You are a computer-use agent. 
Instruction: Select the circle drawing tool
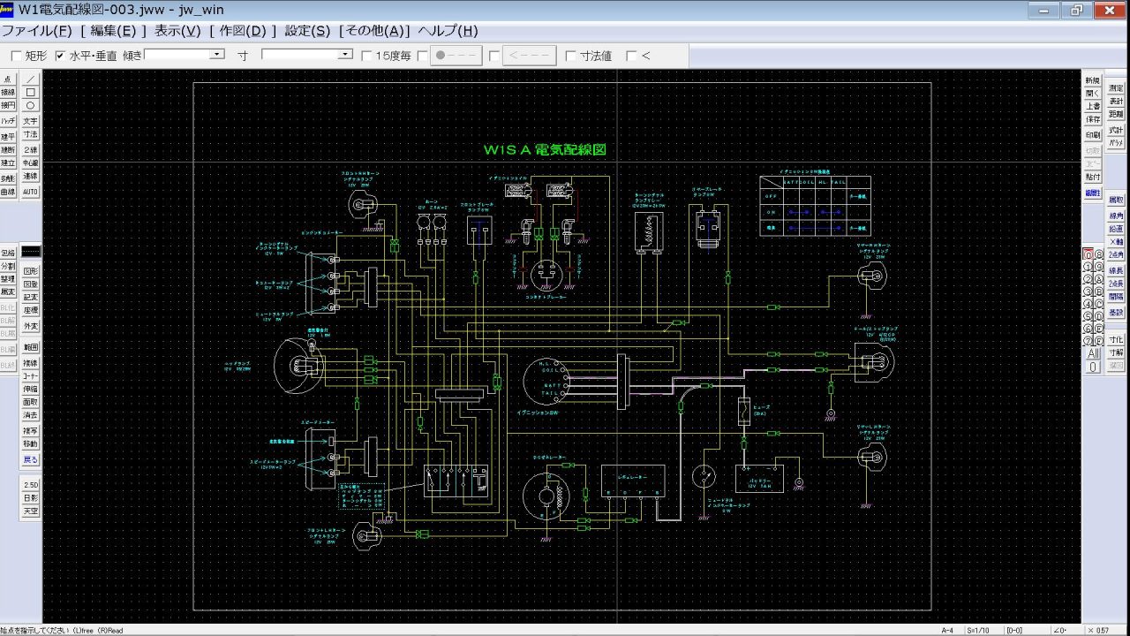[31, 105]
